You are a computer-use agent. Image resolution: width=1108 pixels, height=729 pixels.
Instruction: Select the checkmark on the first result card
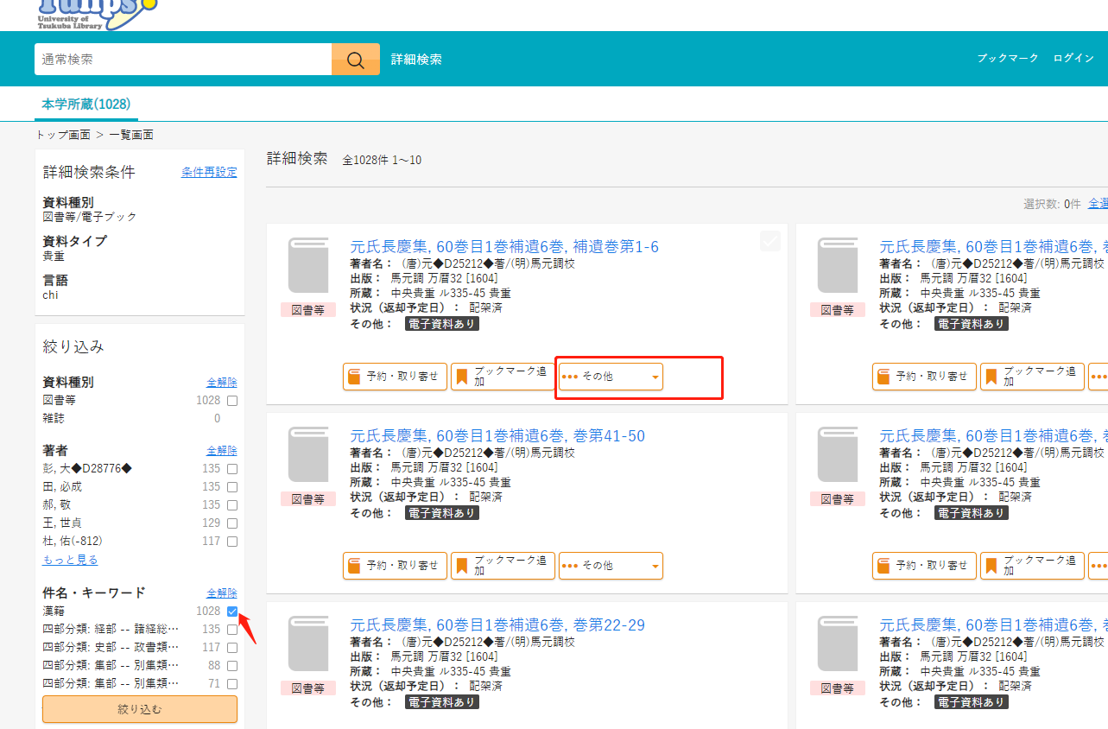tap(769, 242)
